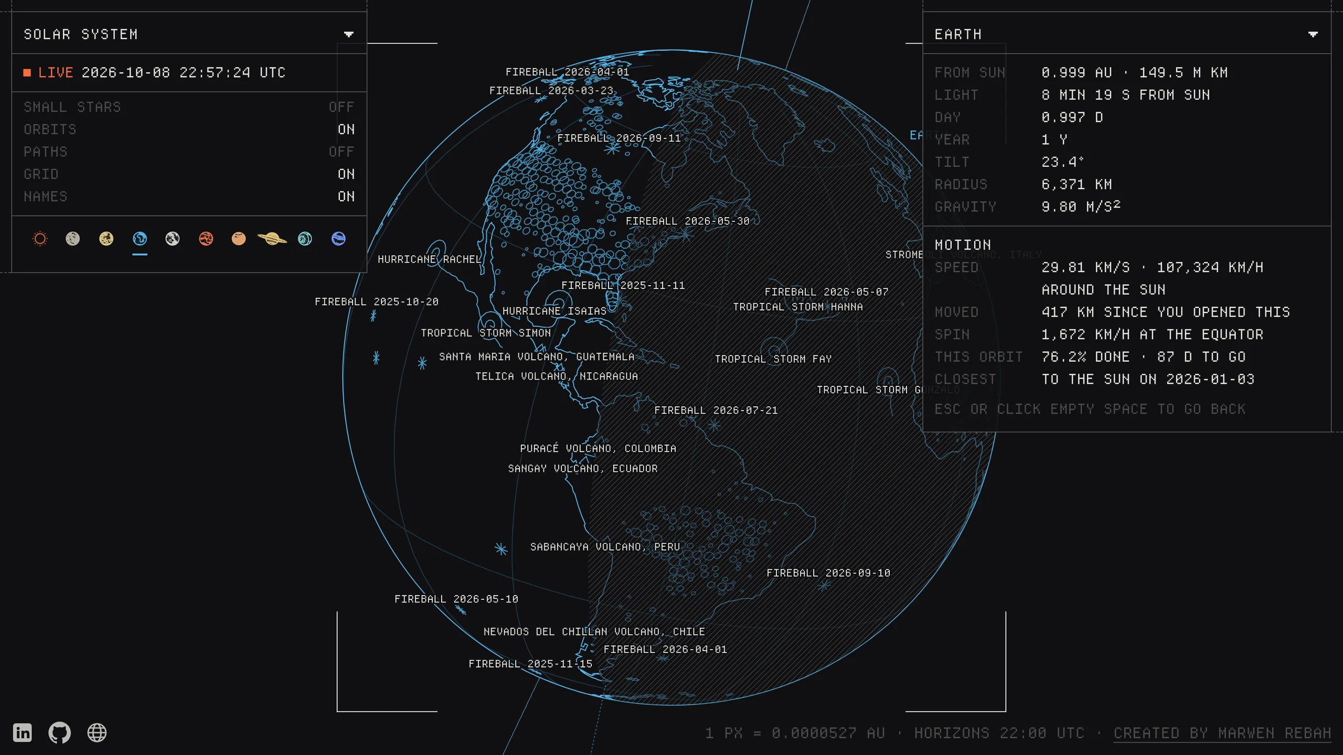Click the Hurricane Rachel spiral marker
Image resolution: width=1343 pixels, height=755 pixels.
435,252
